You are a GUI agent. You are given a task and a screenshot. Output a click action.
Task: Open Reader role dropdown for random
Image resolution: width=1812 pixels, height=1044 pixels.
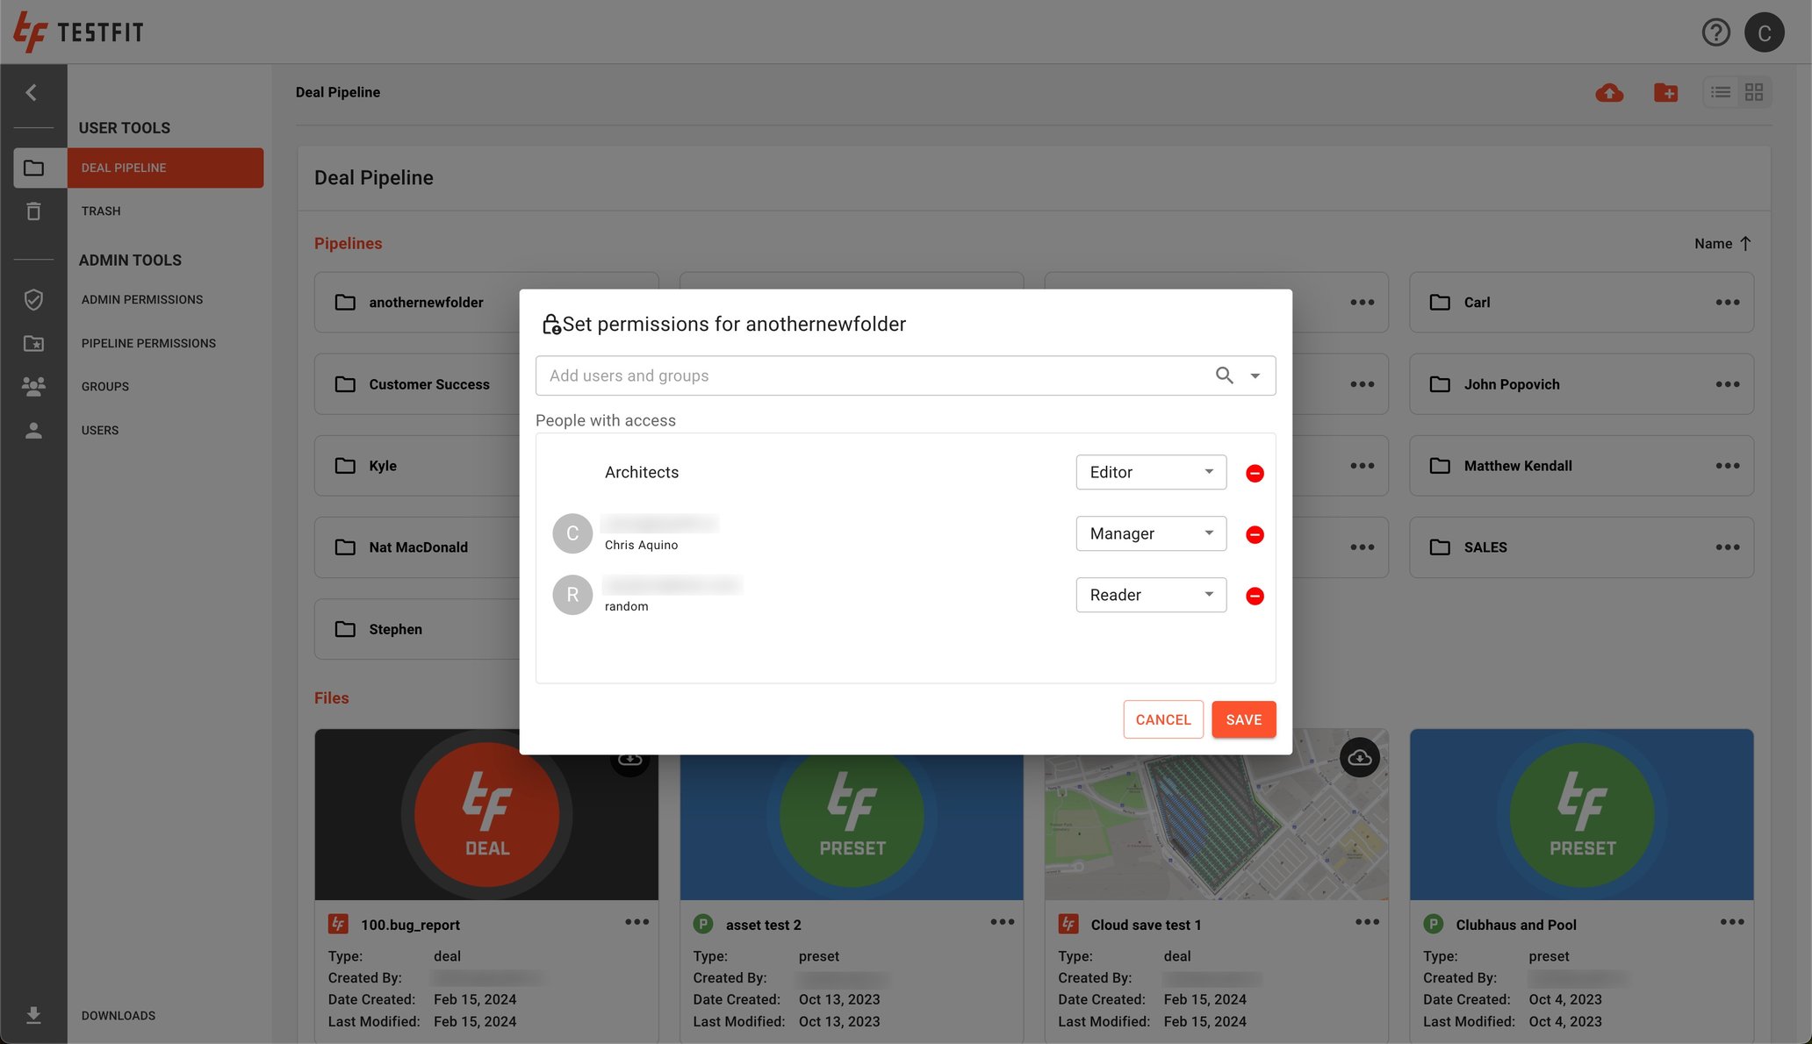coord(1151,595)
